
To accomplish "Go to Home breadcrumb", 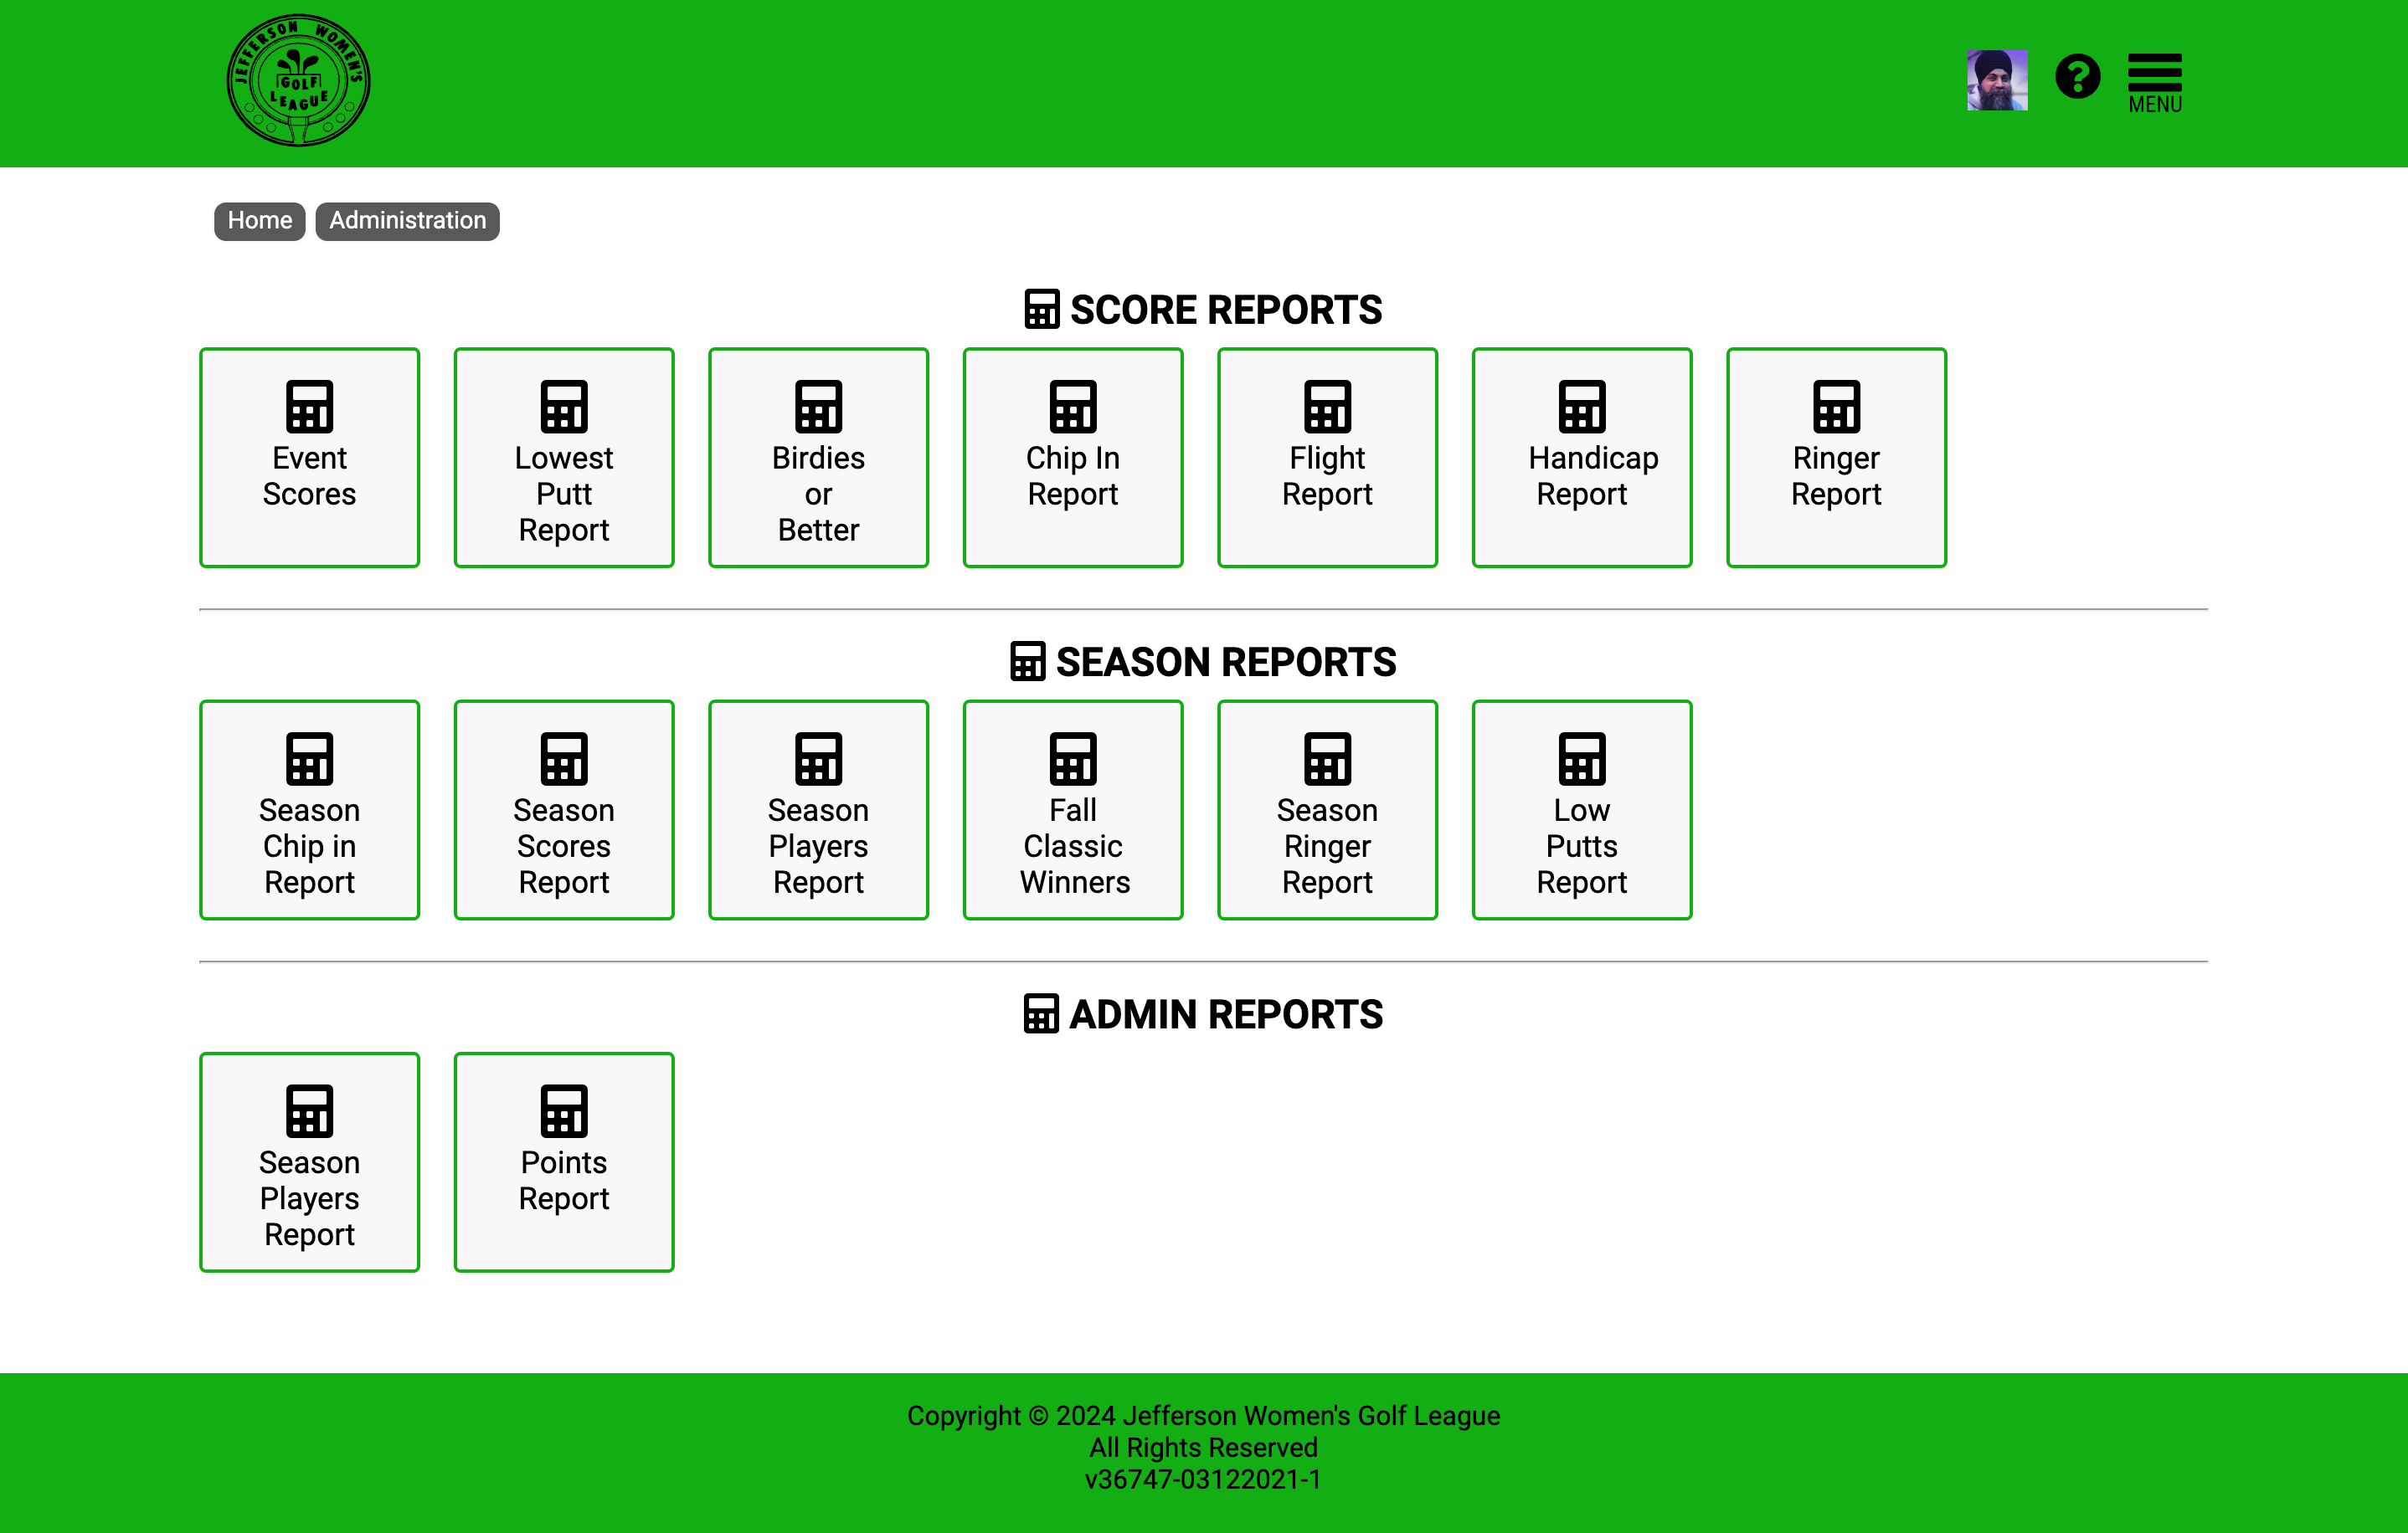I will [259, 221].
